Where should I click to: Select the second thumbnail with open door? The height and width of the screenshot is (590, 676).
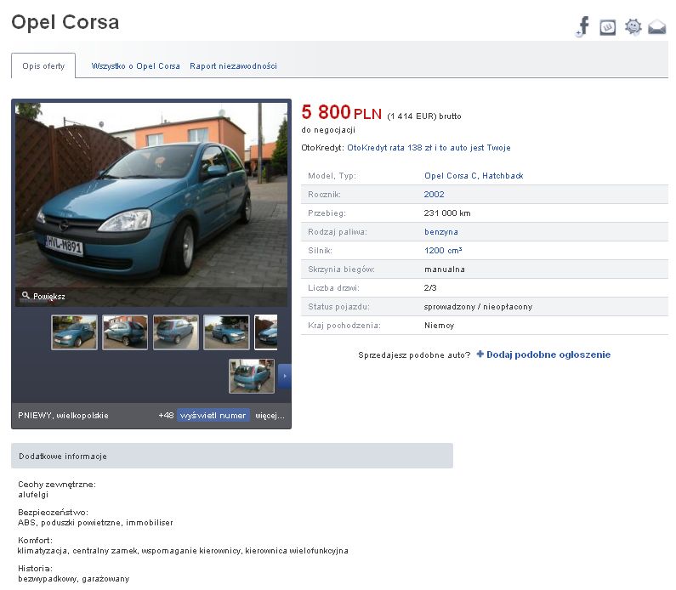tap(125, 332)
